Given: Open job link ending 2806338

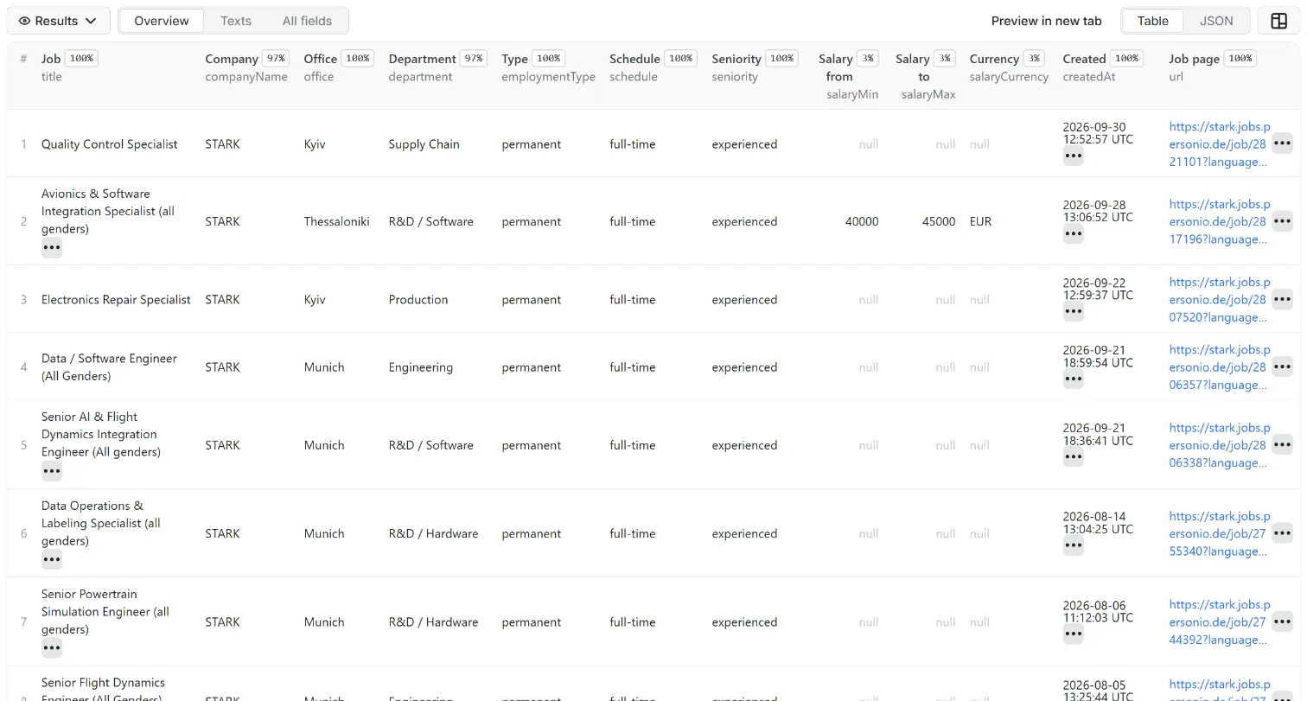Looking at the screenshot, I should 1220,445.
